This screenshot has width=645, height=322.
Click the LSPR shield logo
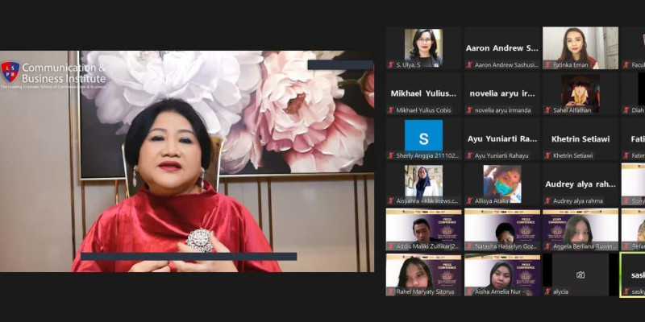click(x=10, y=72)
